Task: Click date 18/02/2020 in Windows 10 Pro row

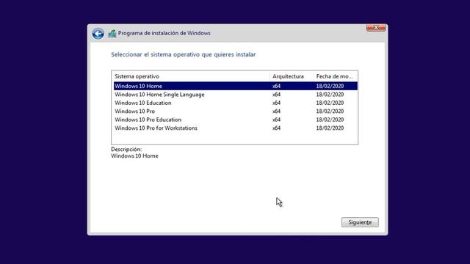Action: [x=330, y=111]
